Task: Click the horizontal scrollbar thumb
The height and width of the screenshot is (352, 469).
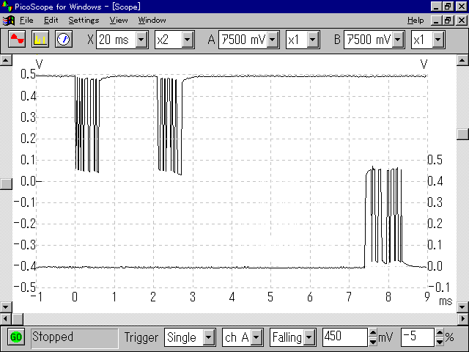Action: pos(18,318)
